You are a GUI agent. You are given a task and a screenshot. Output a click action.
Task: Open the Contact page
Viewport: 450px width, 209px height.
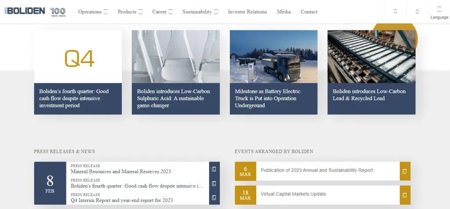click(x=309, y=12)
